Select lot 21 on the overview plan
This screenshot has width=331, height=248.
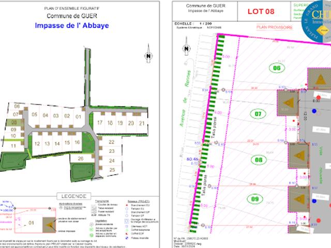click(x=142, y=123)
